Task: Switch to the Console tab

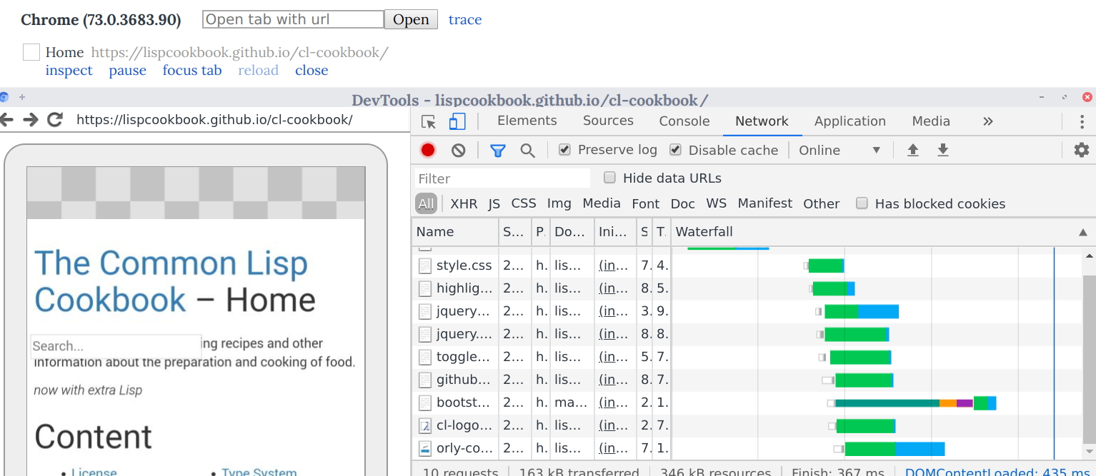Action: click(684, 121)
